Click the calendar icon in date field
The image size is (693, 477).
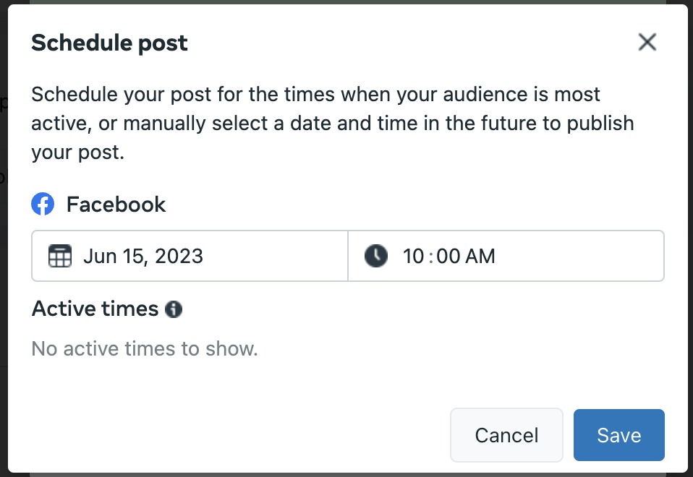tap(59, 256)
